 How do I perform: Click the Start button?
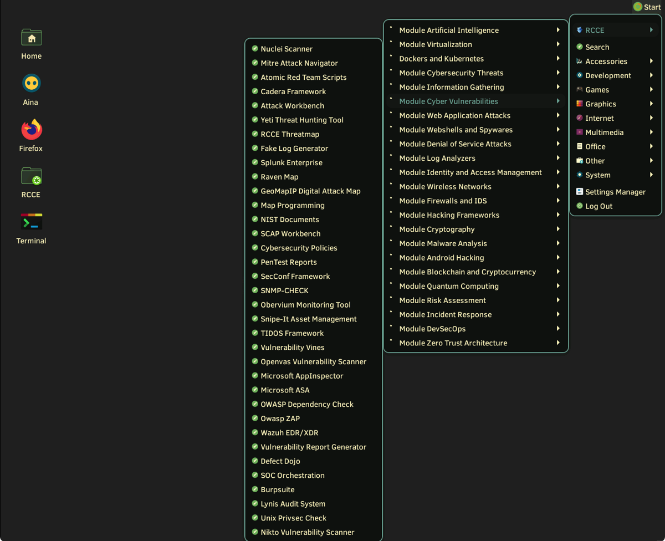pyautogui.click(x=647, y=7)
